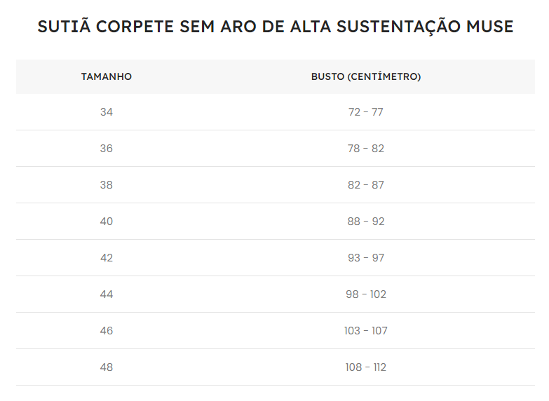The height and width of the screenshot is (401, 549).
Task: Click the 82 - 87 bust value
Action: tap(366, 185)
